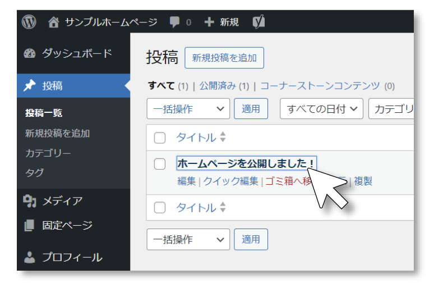
Task: Open the comments bubble icon
Action: (175, 22)
